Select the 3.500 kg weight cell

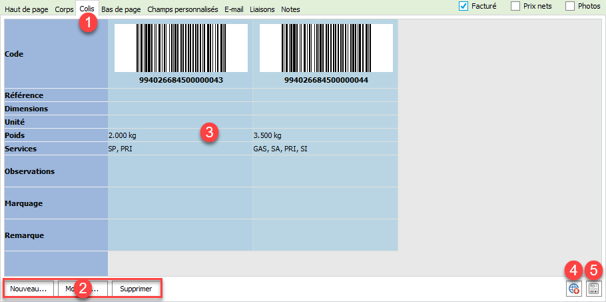point(325,135)
